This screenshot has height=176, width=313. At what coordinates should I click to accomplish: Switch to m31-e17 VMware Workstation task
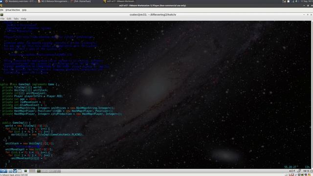tap(119, 1)
